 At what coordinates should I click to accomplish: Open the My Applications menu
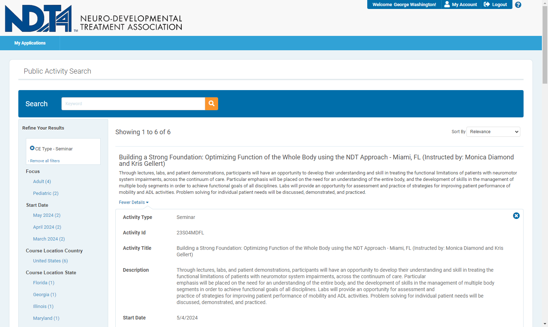(x=30, y=43)
